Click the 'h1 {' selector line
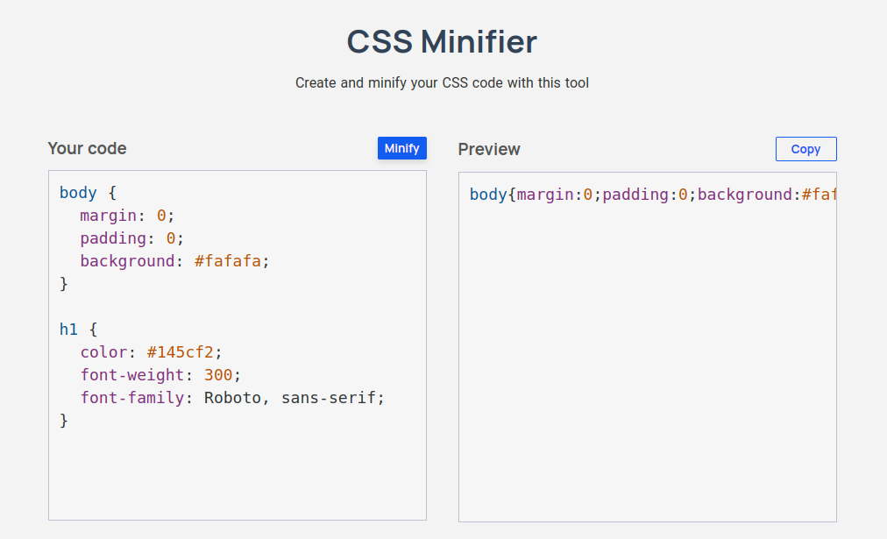Screen dimensions: 887x539 [79, 330]
